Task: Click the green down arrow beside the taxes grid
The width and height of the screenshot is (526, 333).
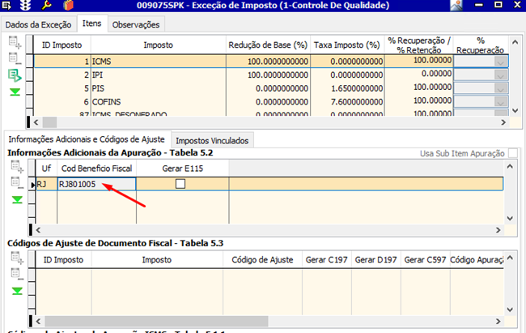Action: tap(15, 92)
